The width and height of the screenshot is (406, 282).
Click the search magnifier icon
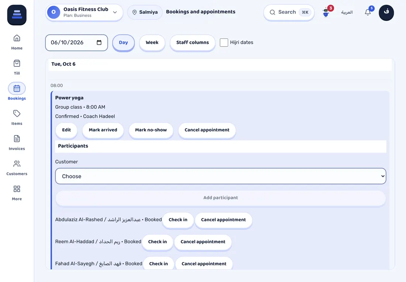click(272, 12)
